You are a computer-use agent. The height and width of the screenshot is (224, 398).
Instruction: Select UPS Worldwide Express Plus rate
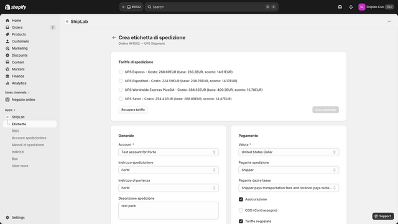121,90
